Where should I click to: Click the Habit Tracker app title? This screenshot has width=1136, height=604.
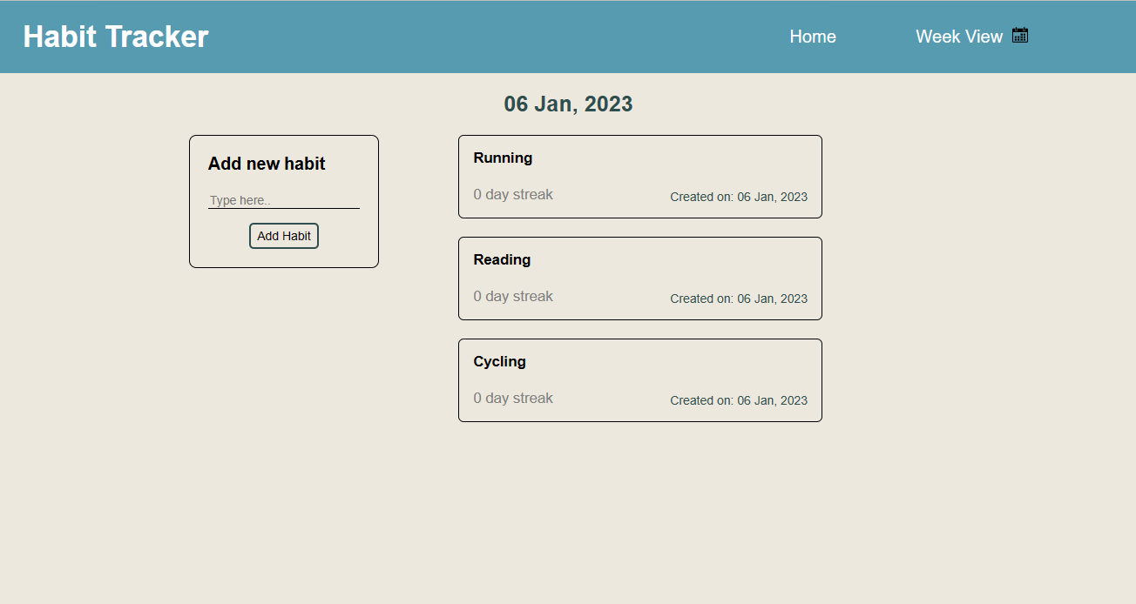116,36
